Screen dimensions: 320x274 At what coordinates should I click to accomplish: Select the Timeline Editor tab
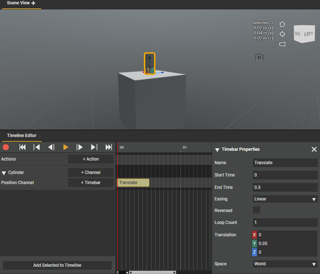[22, 136]
